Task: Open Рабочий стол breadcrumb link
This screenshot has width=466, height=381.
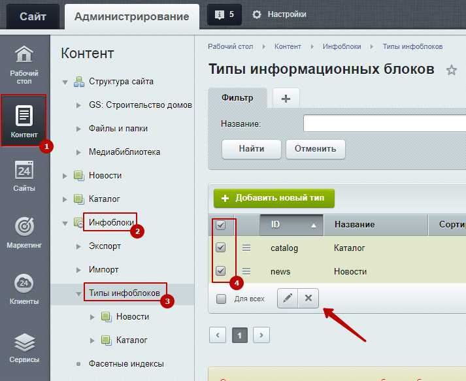Action: pyautogui.click(x=230, y=46)
